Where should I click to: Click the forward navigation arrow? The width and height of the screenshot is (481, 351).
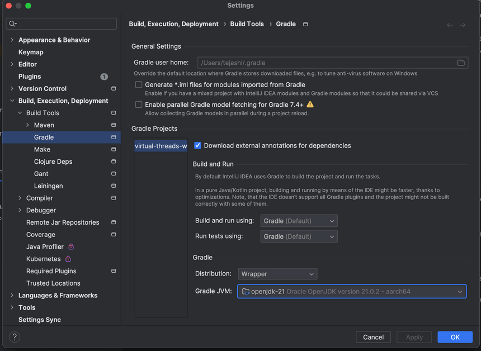click(463, 25)
